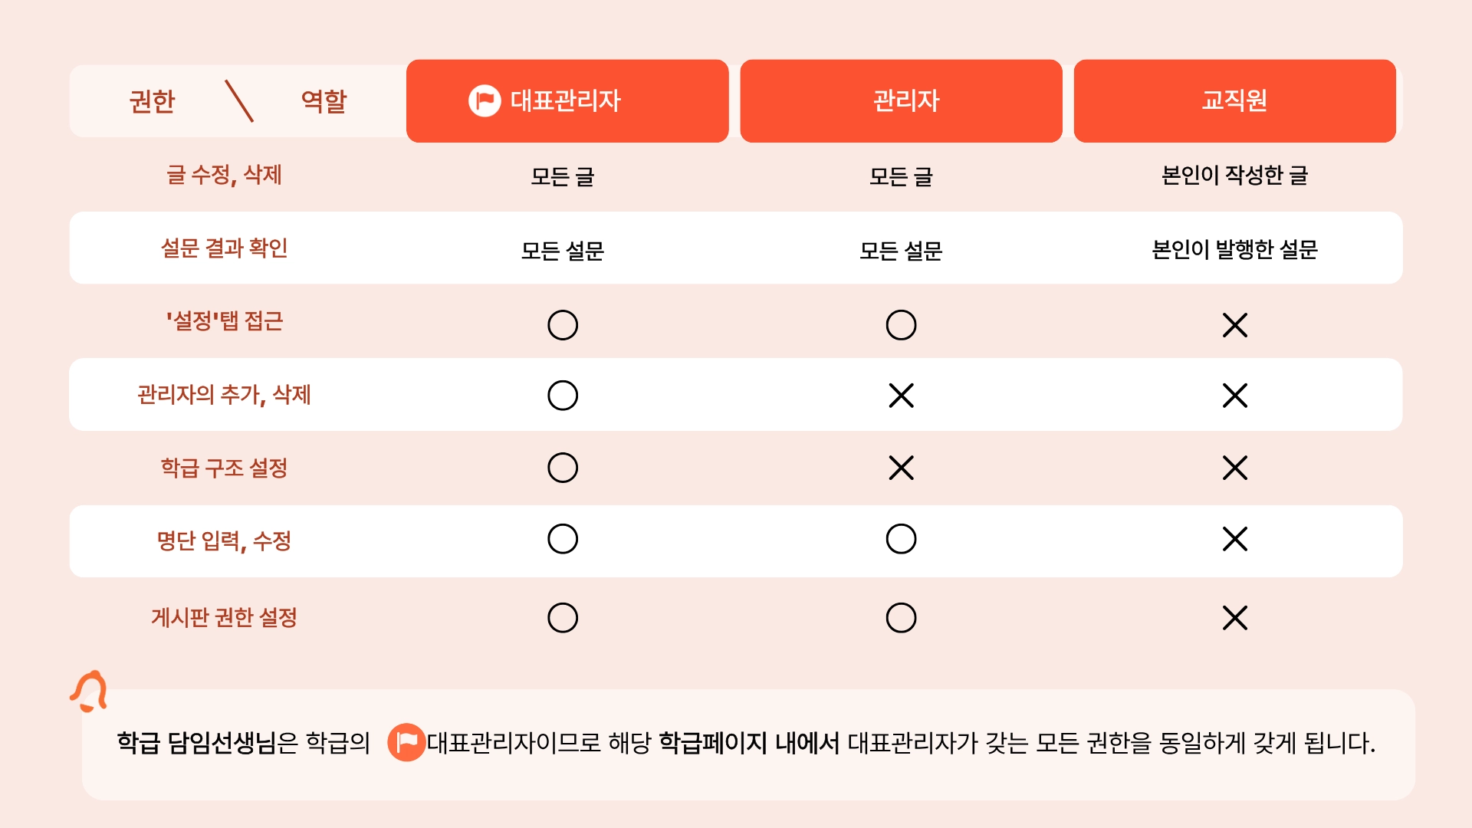Click the 권한 label in header corner
This screenshot has width=1472, height=828.
point(152,101)
